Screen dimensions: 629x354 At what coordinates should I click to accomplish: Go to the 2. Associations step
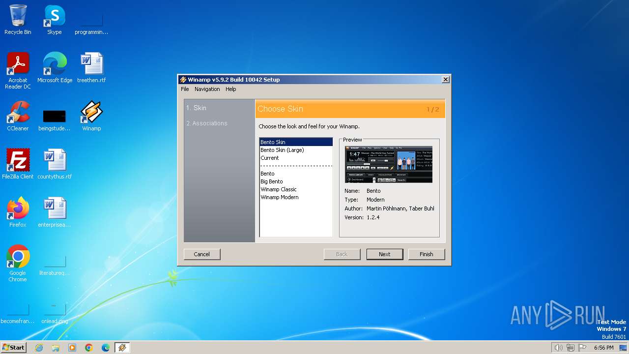click(207, 123)
